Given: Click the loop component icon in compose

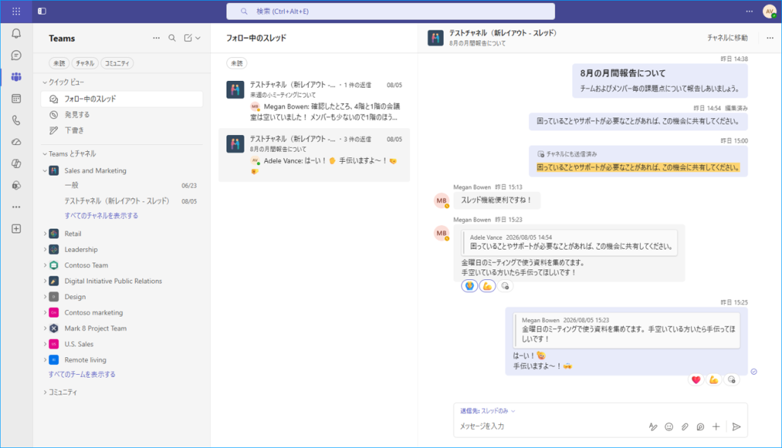Looking at the screenshot, I should (x=700, y=427).
